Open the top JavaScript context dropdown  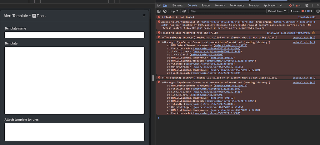pyautogui.click(x=174, y=11)
